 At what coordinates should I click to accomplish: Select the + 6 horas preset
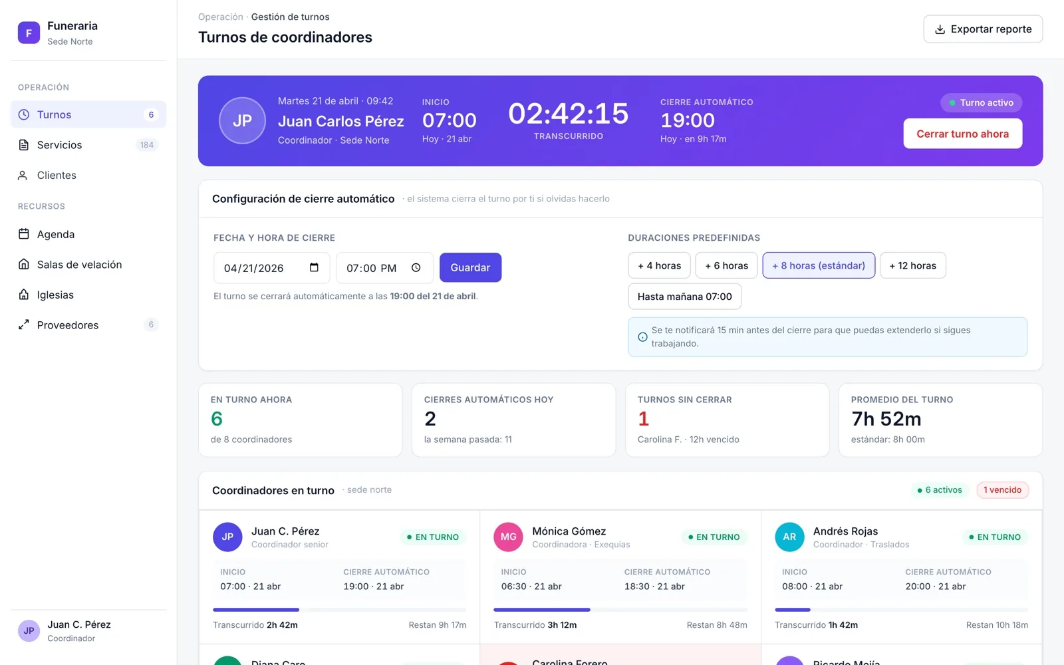click(726, 265)
